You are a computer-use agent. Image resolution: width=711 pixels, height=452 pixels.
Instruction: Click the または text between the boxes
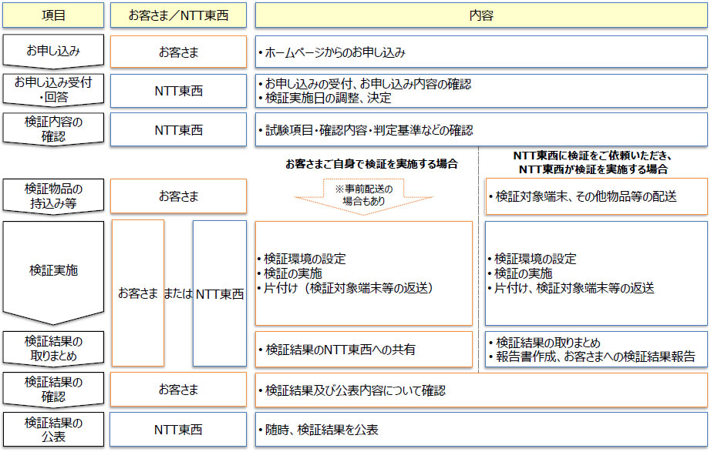point(178,293)
